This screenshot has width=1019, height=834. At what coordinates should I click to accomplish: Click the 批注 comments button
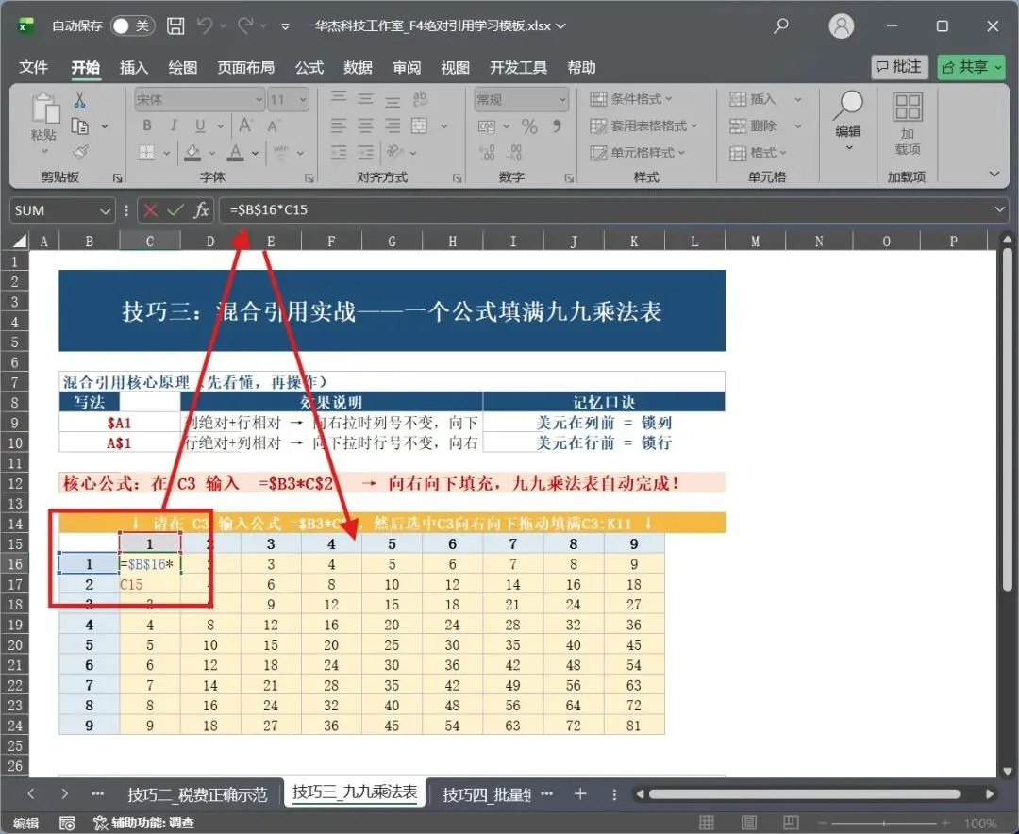899,67
